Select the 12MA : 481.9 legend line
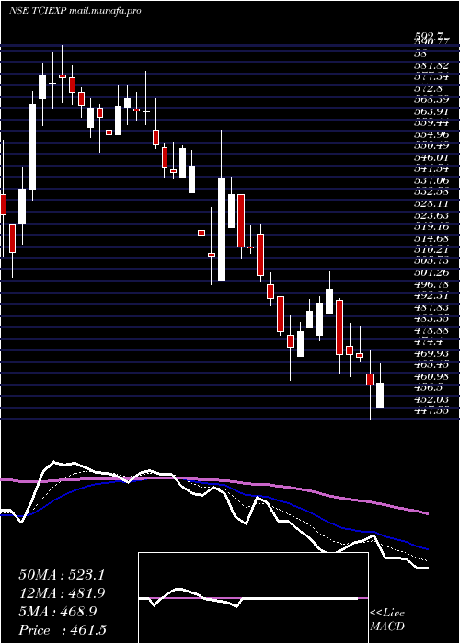This screenshot has height=644, width=460. 62,593
